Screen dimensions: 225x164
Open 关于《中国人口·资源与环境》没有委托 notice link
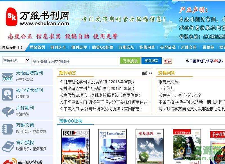tap(105, 102)
